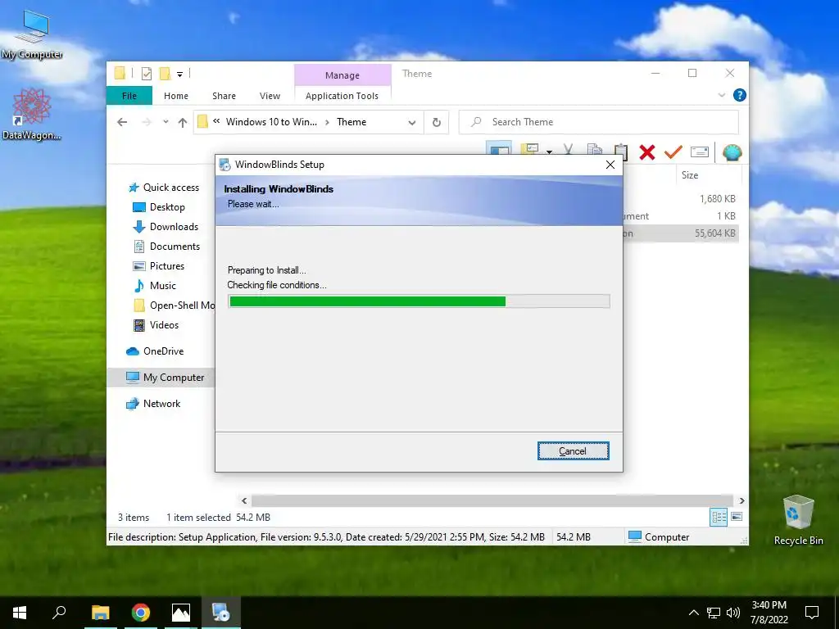Open the address bar history dropdown
This screenshot has height=629, width=839.
pos(411,123)
